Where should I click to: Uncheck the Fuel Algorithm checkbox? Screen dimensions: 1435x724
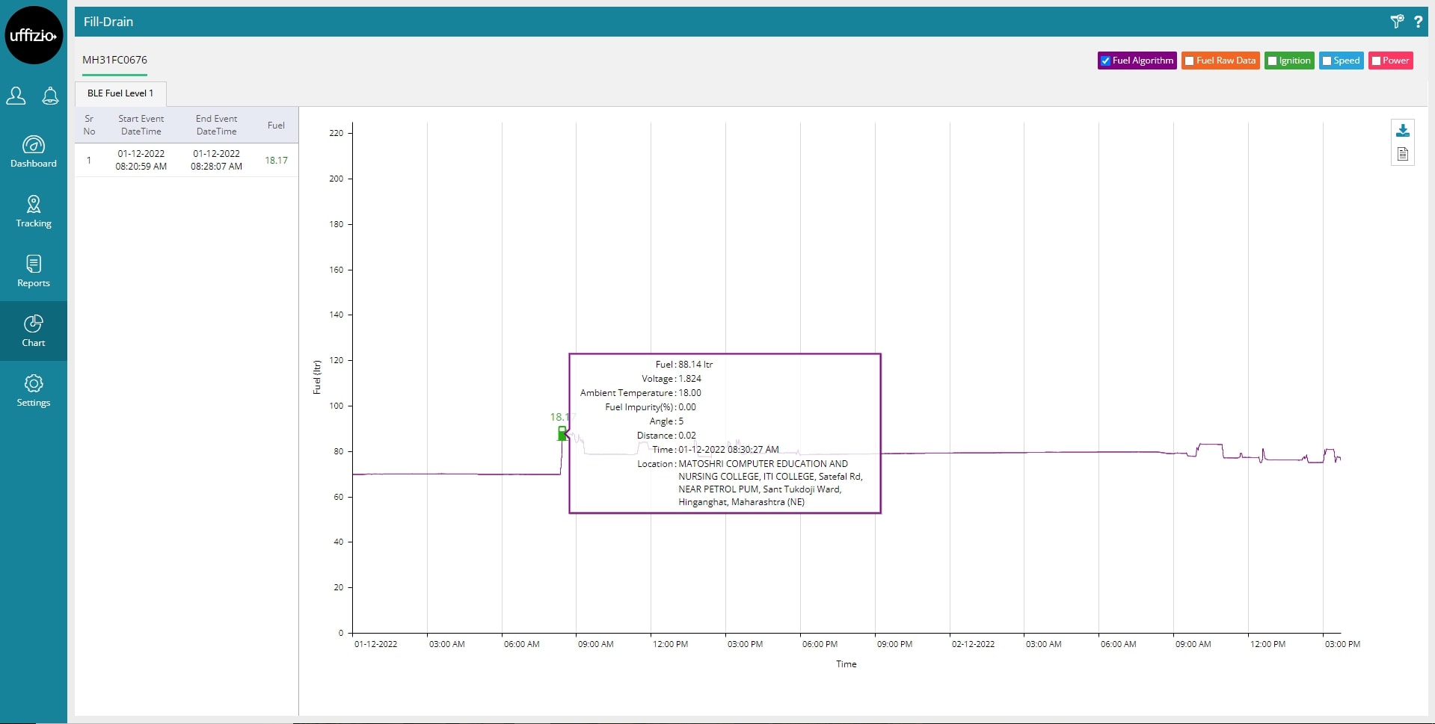1105,61
